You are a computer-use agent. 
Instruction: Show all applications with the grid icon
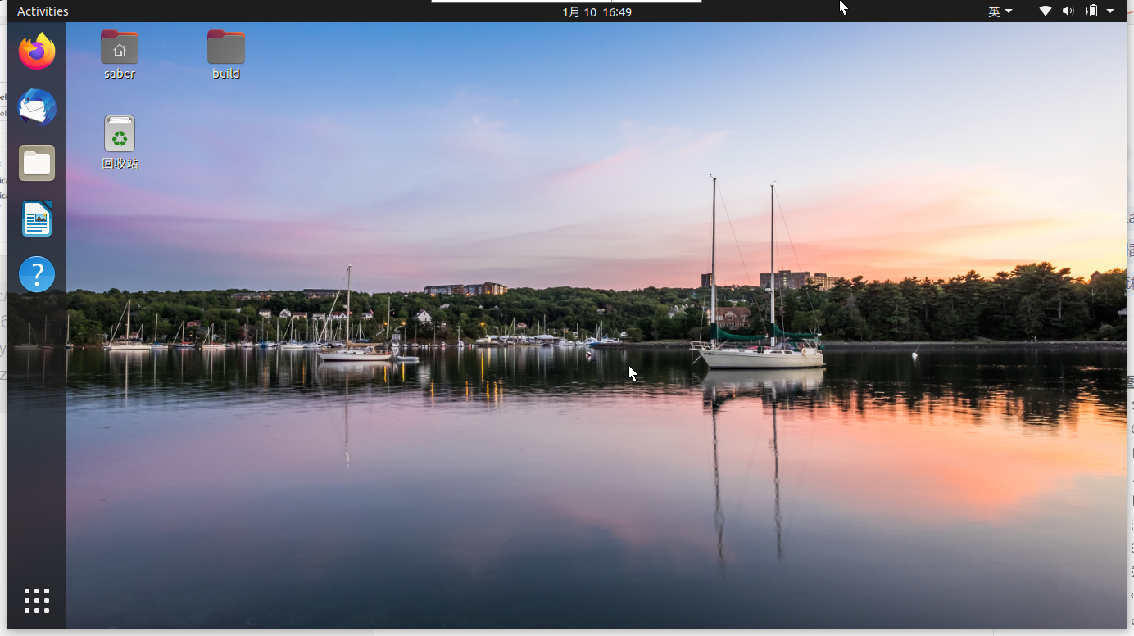(x=36, y=600)
